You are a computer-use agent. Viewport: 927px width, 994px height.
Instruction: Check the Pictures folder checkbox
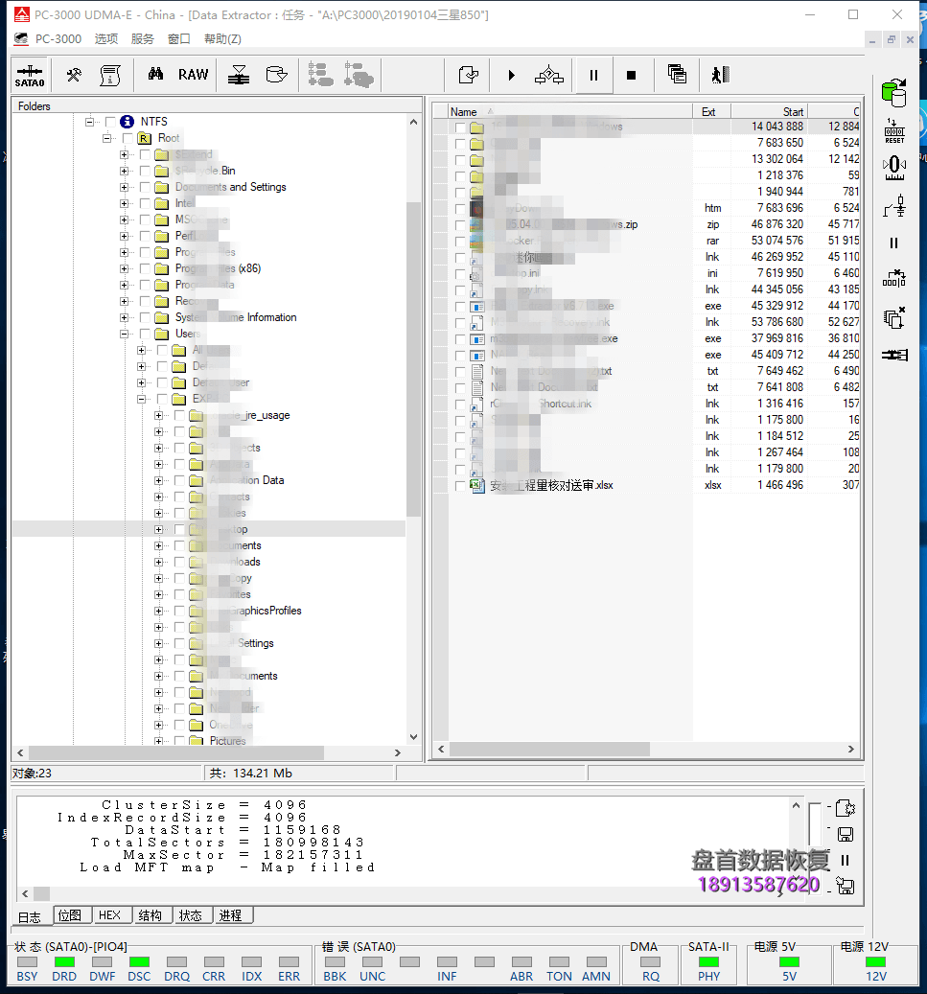click(x=179, y=741)
